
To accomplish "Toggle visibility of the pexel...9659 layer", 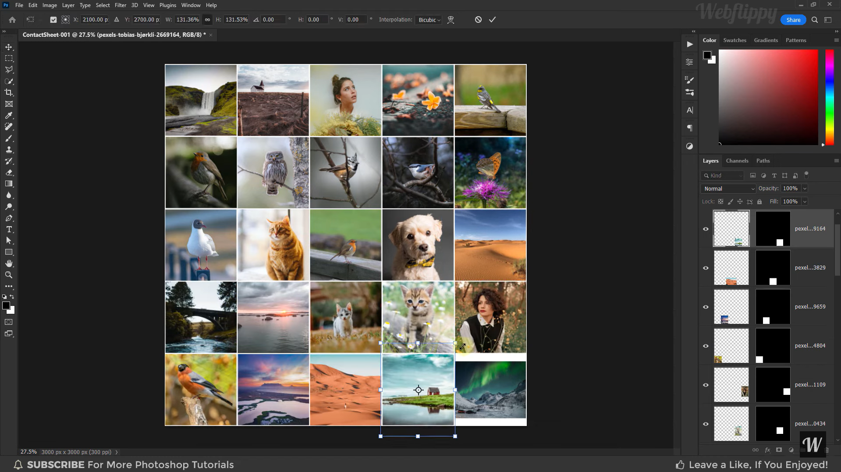I will click(706, 307).
